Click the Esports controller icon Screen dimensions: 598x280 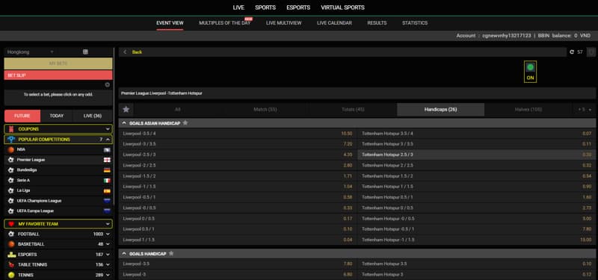(11, 255)
